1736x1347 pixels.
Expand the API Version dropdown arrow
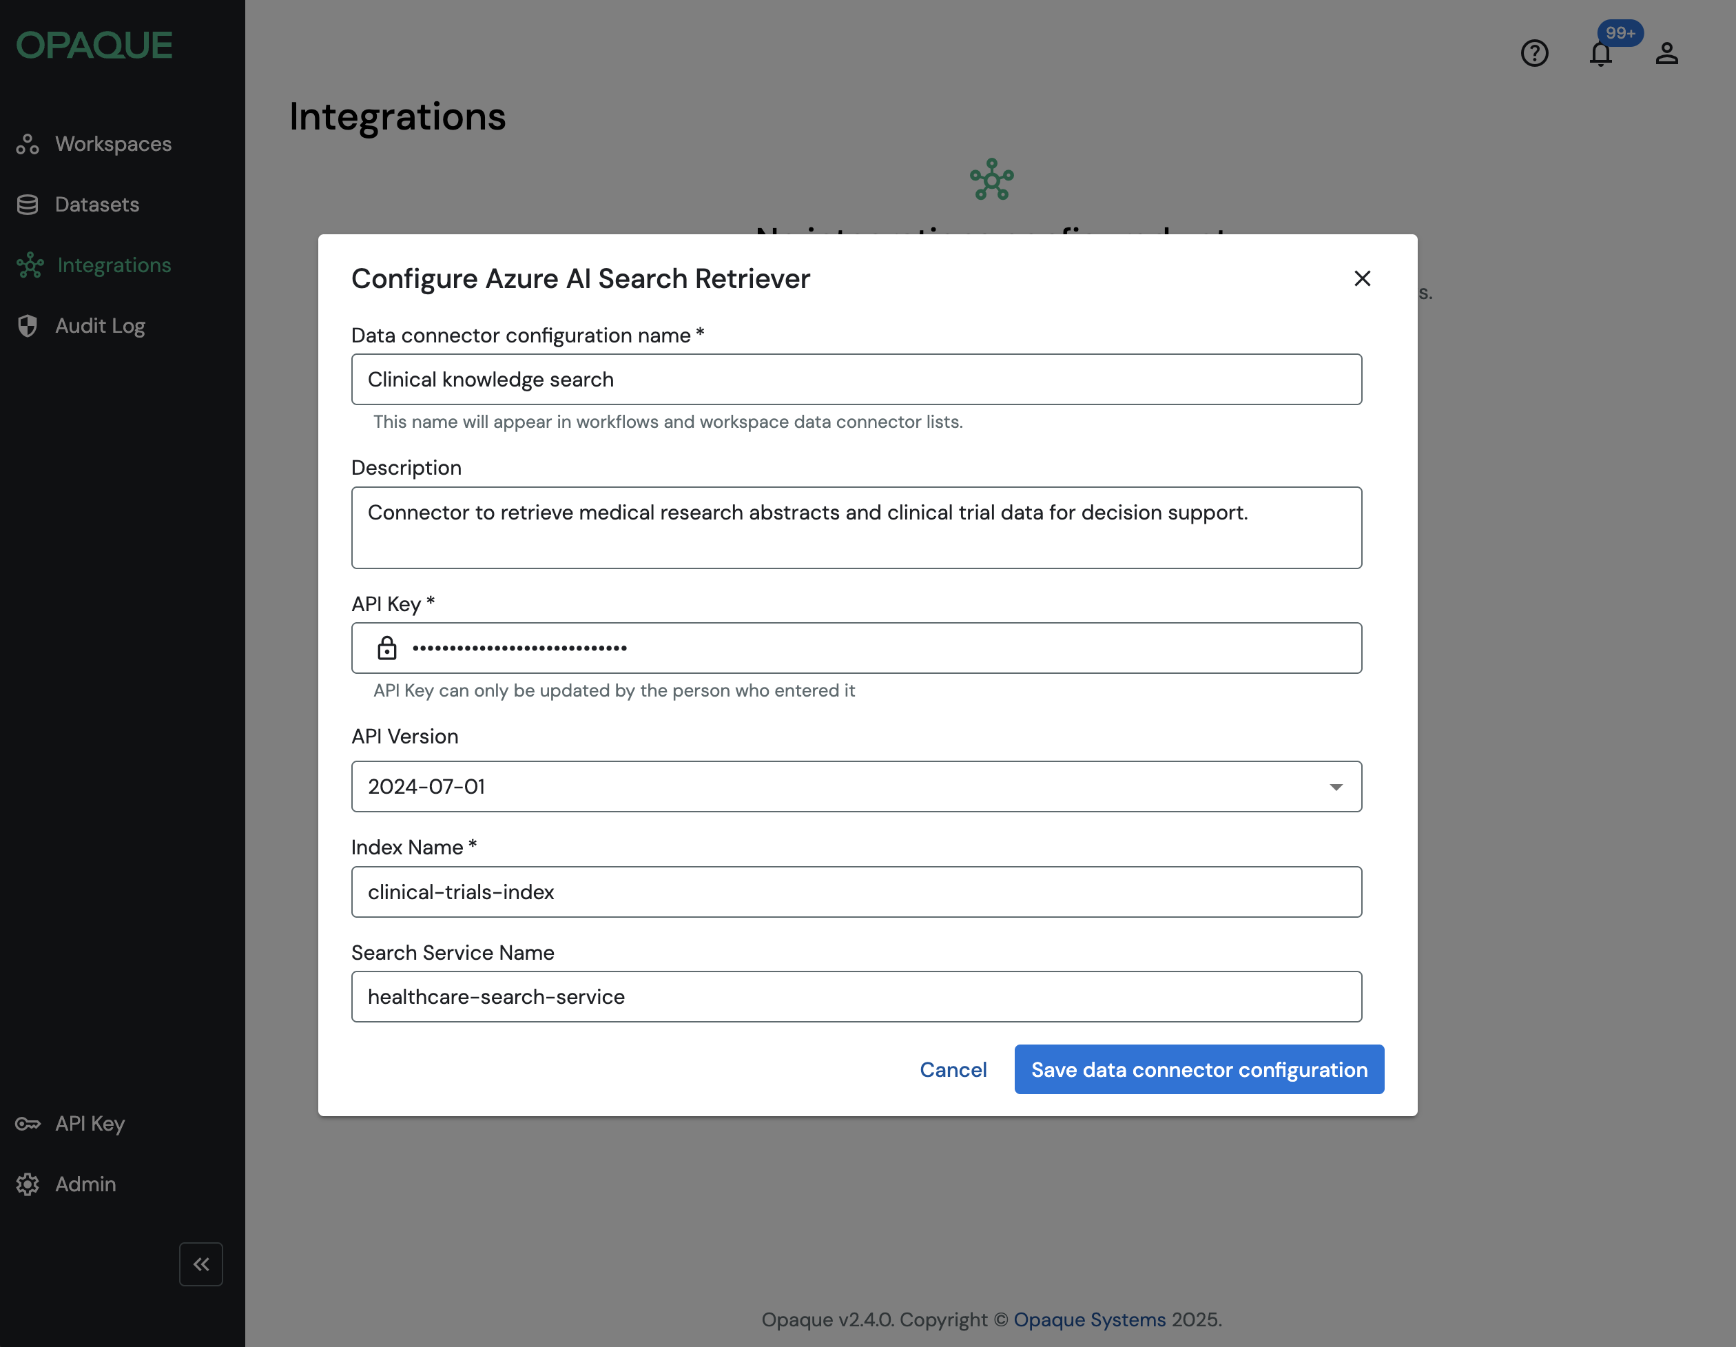1335,786
